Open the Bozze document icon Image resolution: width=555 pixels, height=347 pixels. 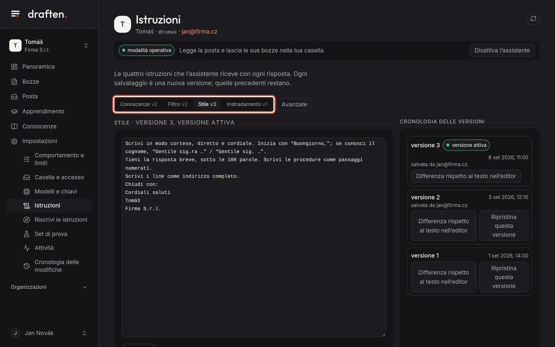pos(14,82)
